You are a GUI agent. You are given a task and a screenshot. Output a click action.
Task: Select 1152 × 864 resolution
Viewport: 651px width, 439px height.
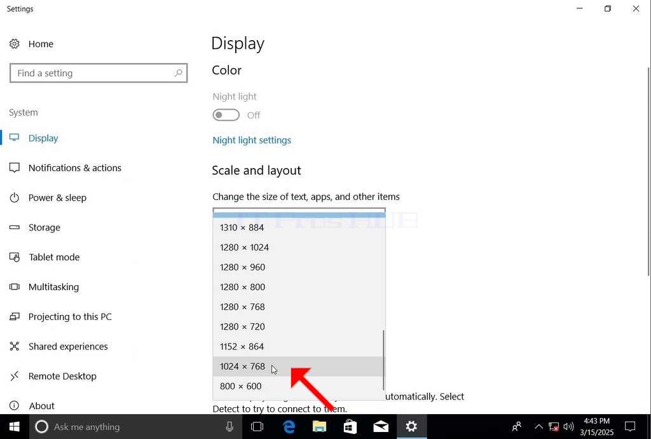click(x=299, y=347)
